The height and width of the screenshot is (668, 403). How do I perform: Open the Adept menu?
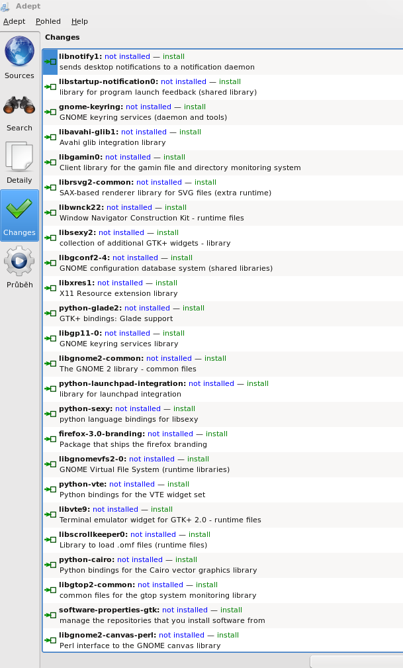tap(14, 21)
